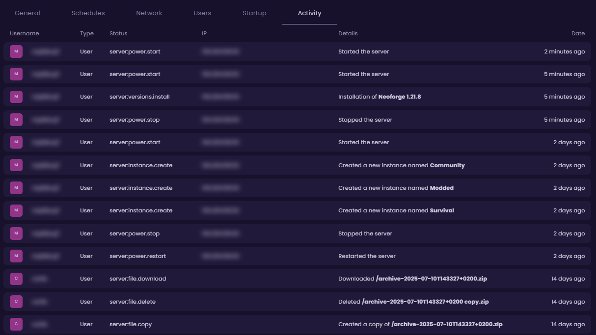Click the C avatar on the file download row

coord(16,279)
